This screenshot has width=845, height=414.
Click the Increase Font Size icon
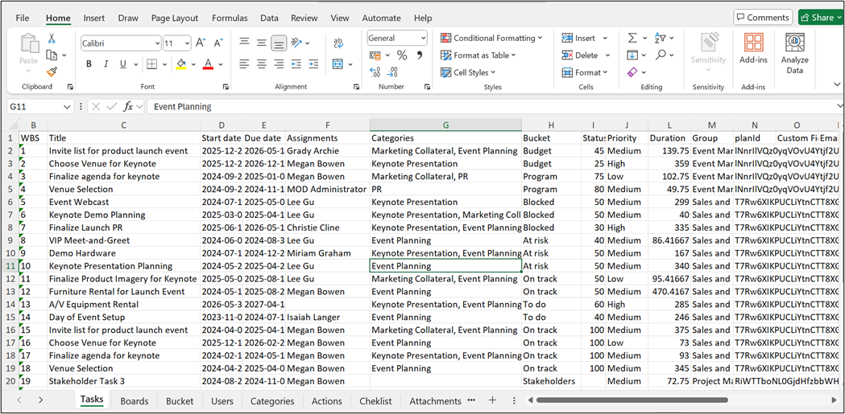click(201, 43)
